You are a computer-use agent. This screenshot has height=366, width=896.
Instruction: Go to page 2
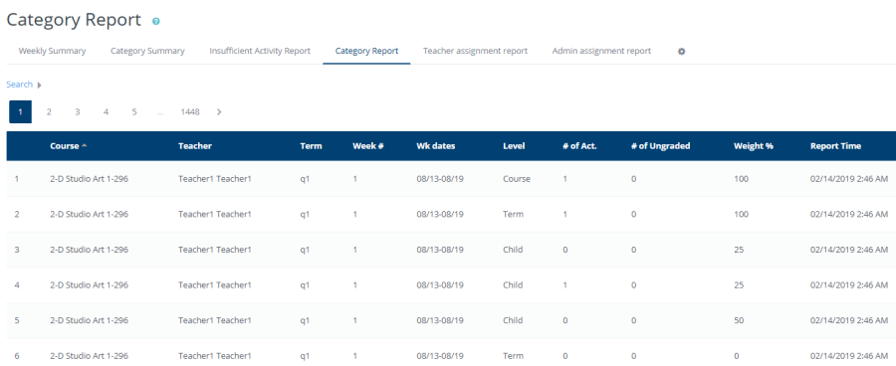tap(49, 112)
